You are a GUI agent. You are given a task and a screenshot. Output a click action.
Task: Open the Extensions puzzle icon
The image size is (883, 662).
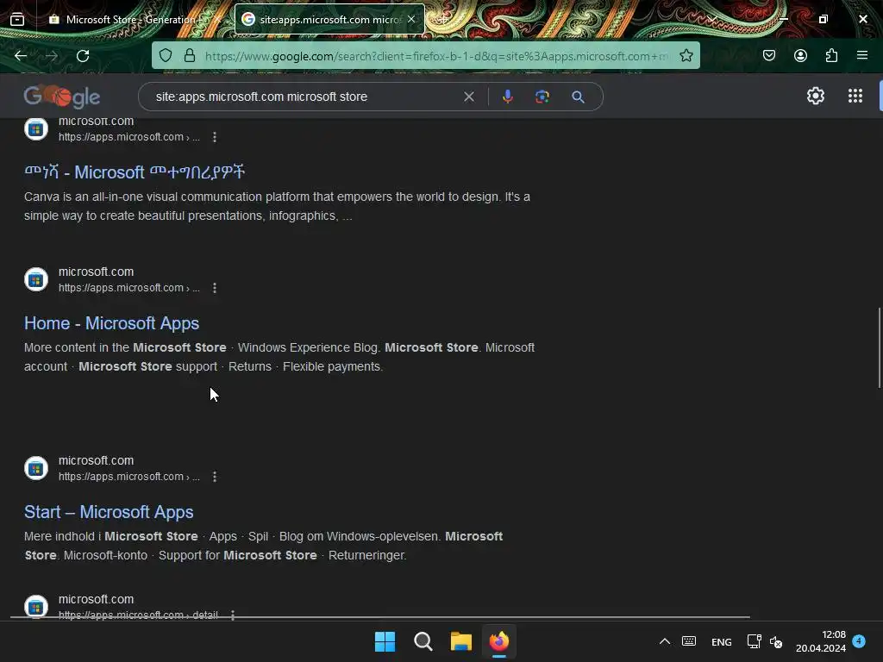coord(831,55)
